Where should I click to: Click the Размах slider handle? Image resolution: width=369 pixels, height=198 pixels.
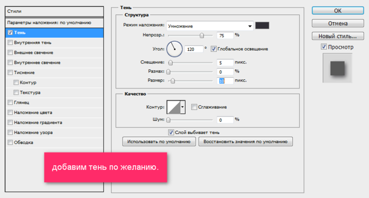click(x=168, y=71)
